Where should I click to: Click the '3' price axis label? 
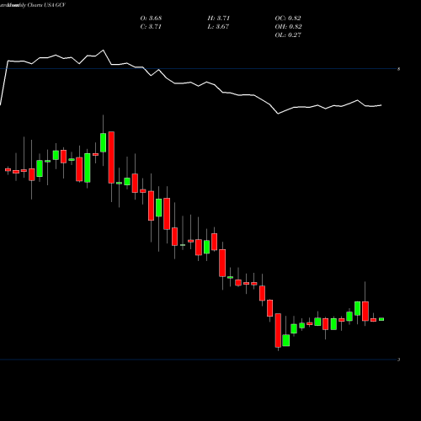398,360
